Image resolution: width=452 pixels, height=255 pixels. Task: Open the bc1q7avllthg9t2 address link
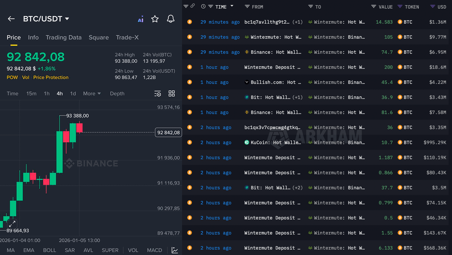[267, 22]
